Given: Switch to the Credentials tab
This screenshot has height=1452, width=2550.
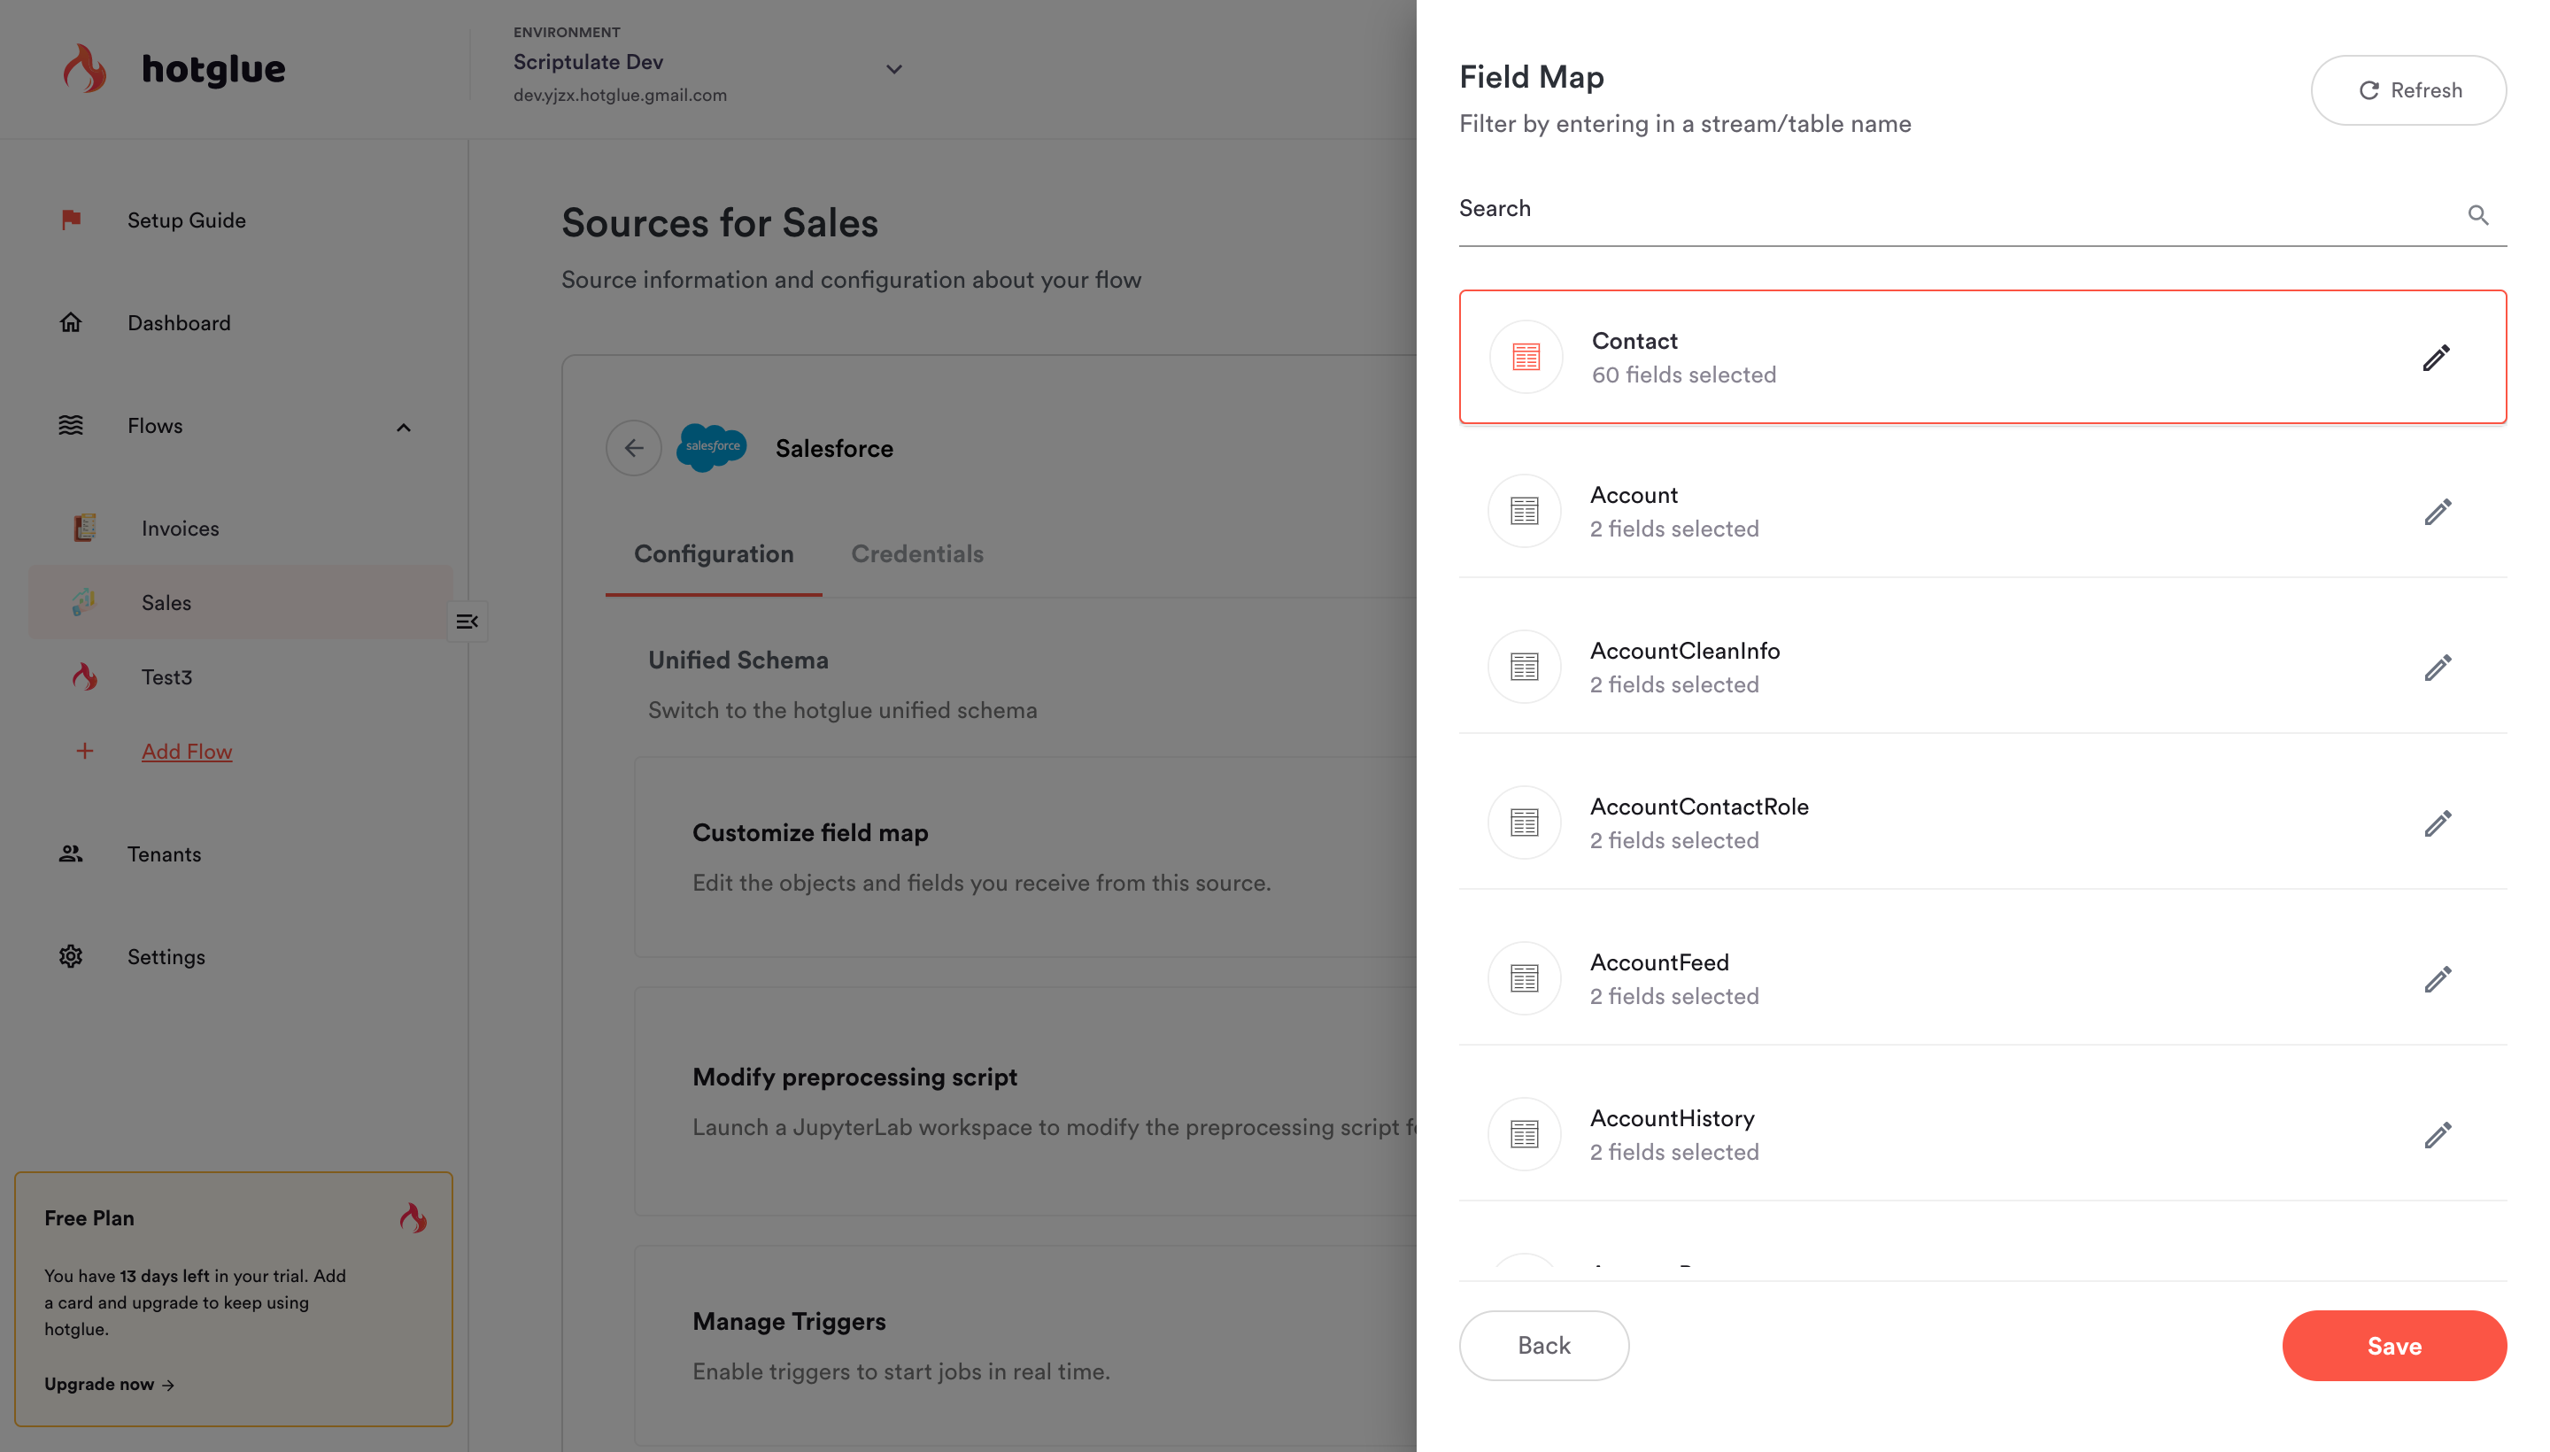Looking at the screenshot, I should pos(916,553).
